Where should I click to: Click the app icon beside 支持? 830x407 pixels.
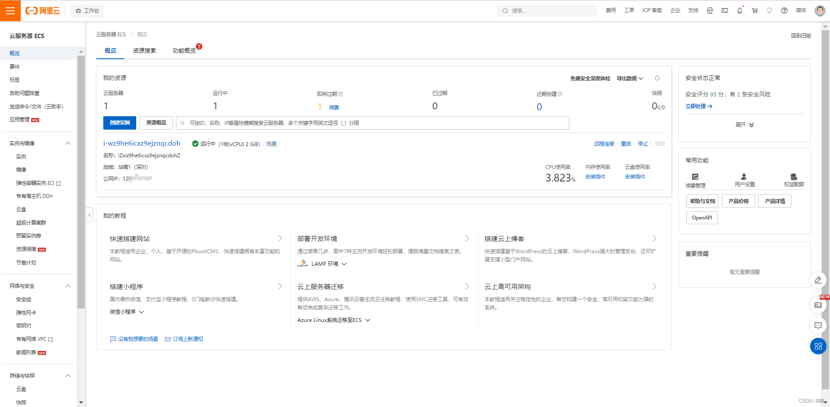(x=710, y=10)
